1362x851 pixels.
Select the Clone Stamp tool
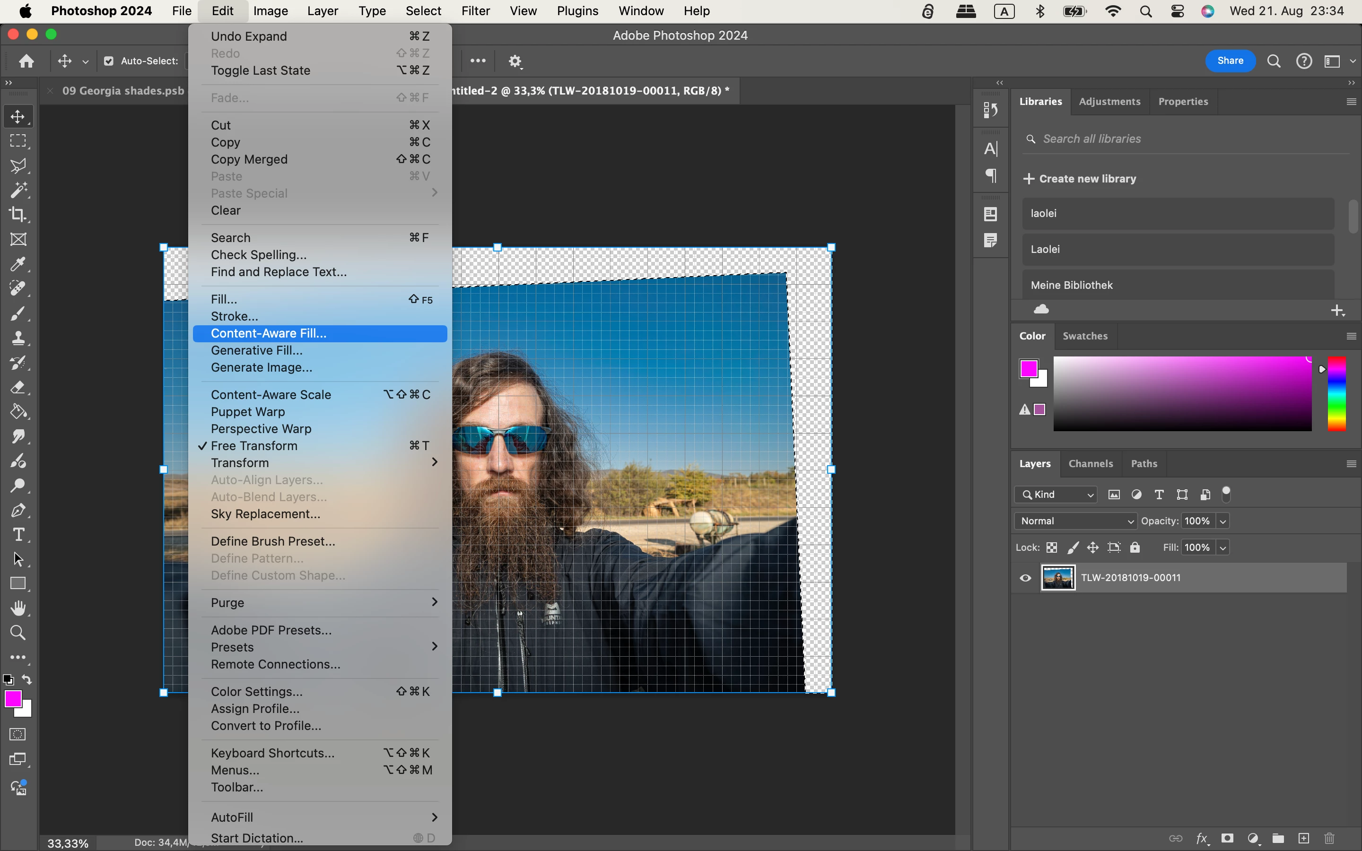pos(18,338)
